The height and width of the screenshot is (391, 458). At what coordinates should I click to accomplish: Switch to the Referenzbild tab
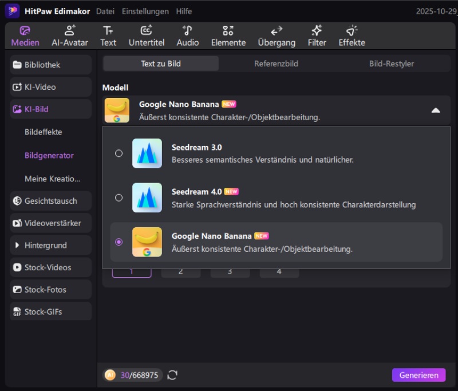(276, 64)
